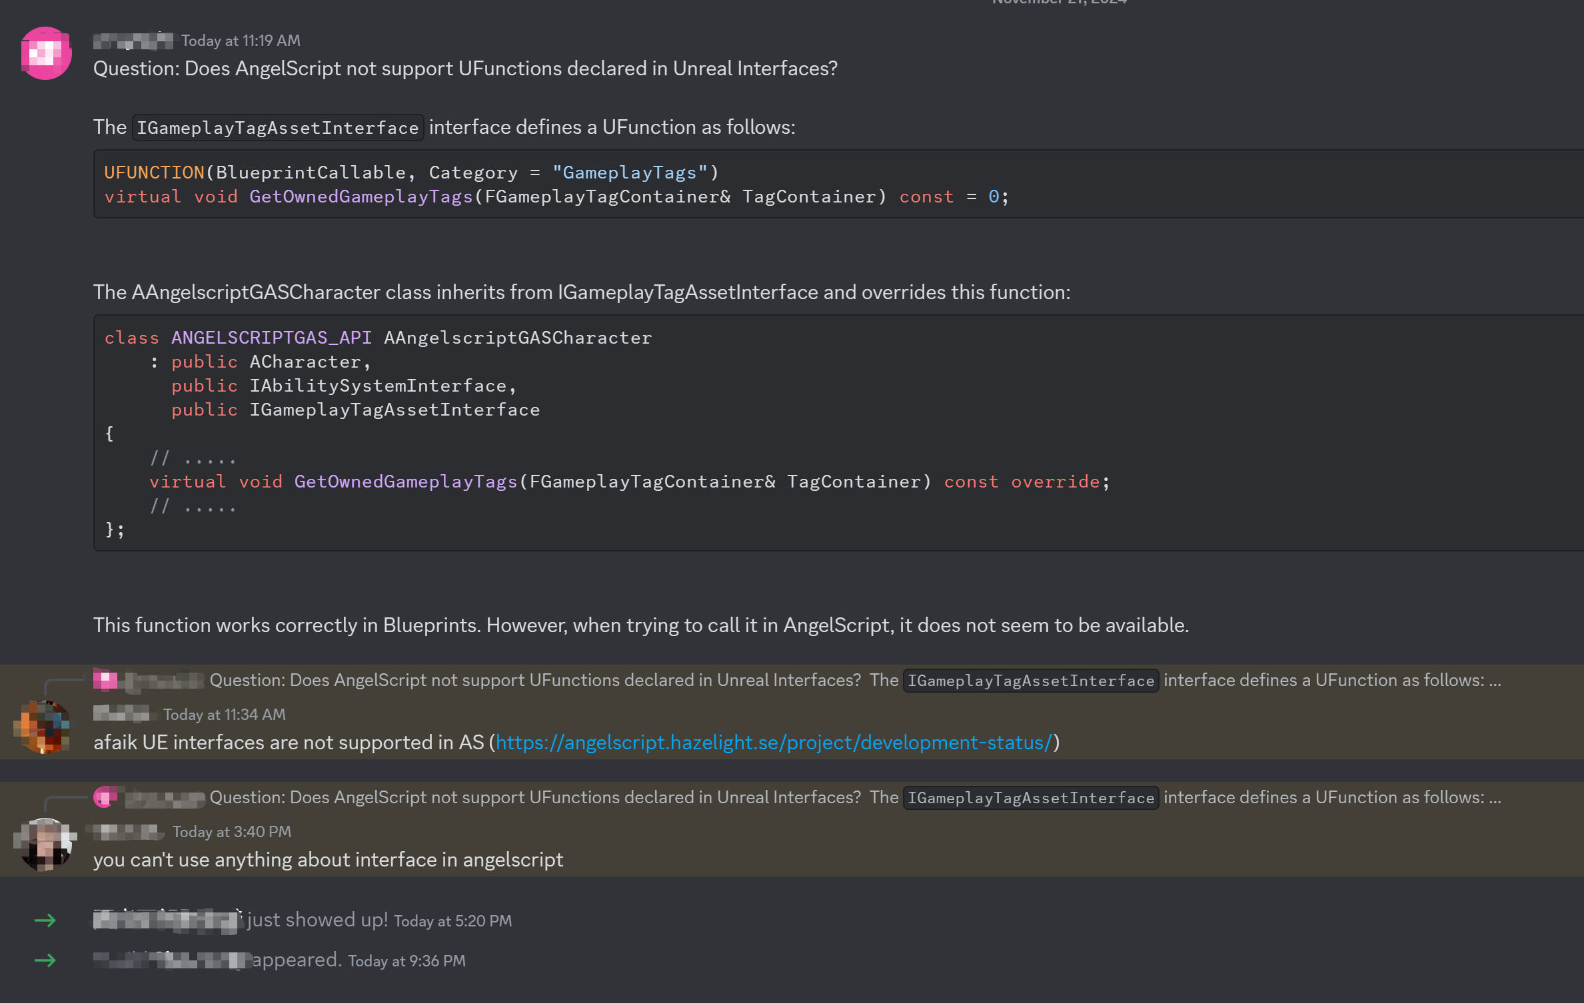Click the blurred username at 11:19 AM

[133, 41]
